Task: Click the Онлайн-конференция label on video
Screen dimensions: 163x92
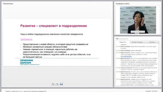Action: point(138,32)
